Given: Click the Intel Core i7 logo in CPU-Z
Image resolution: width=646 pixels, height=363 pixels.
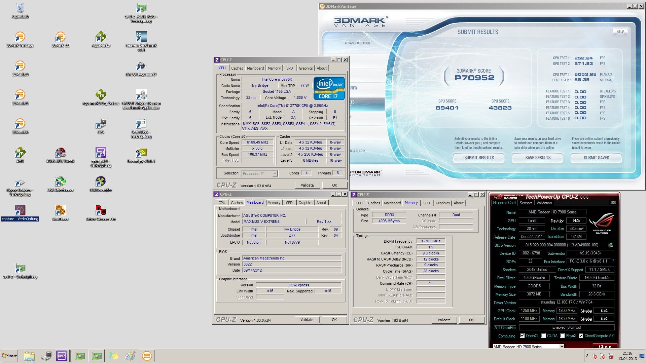Looking at the screenshot, I should (x=329, y=88).
